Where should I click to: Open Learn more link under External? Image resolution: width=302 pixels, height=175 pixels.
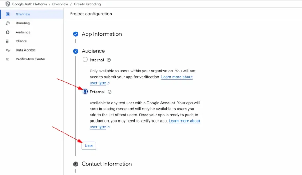[184, 121]
